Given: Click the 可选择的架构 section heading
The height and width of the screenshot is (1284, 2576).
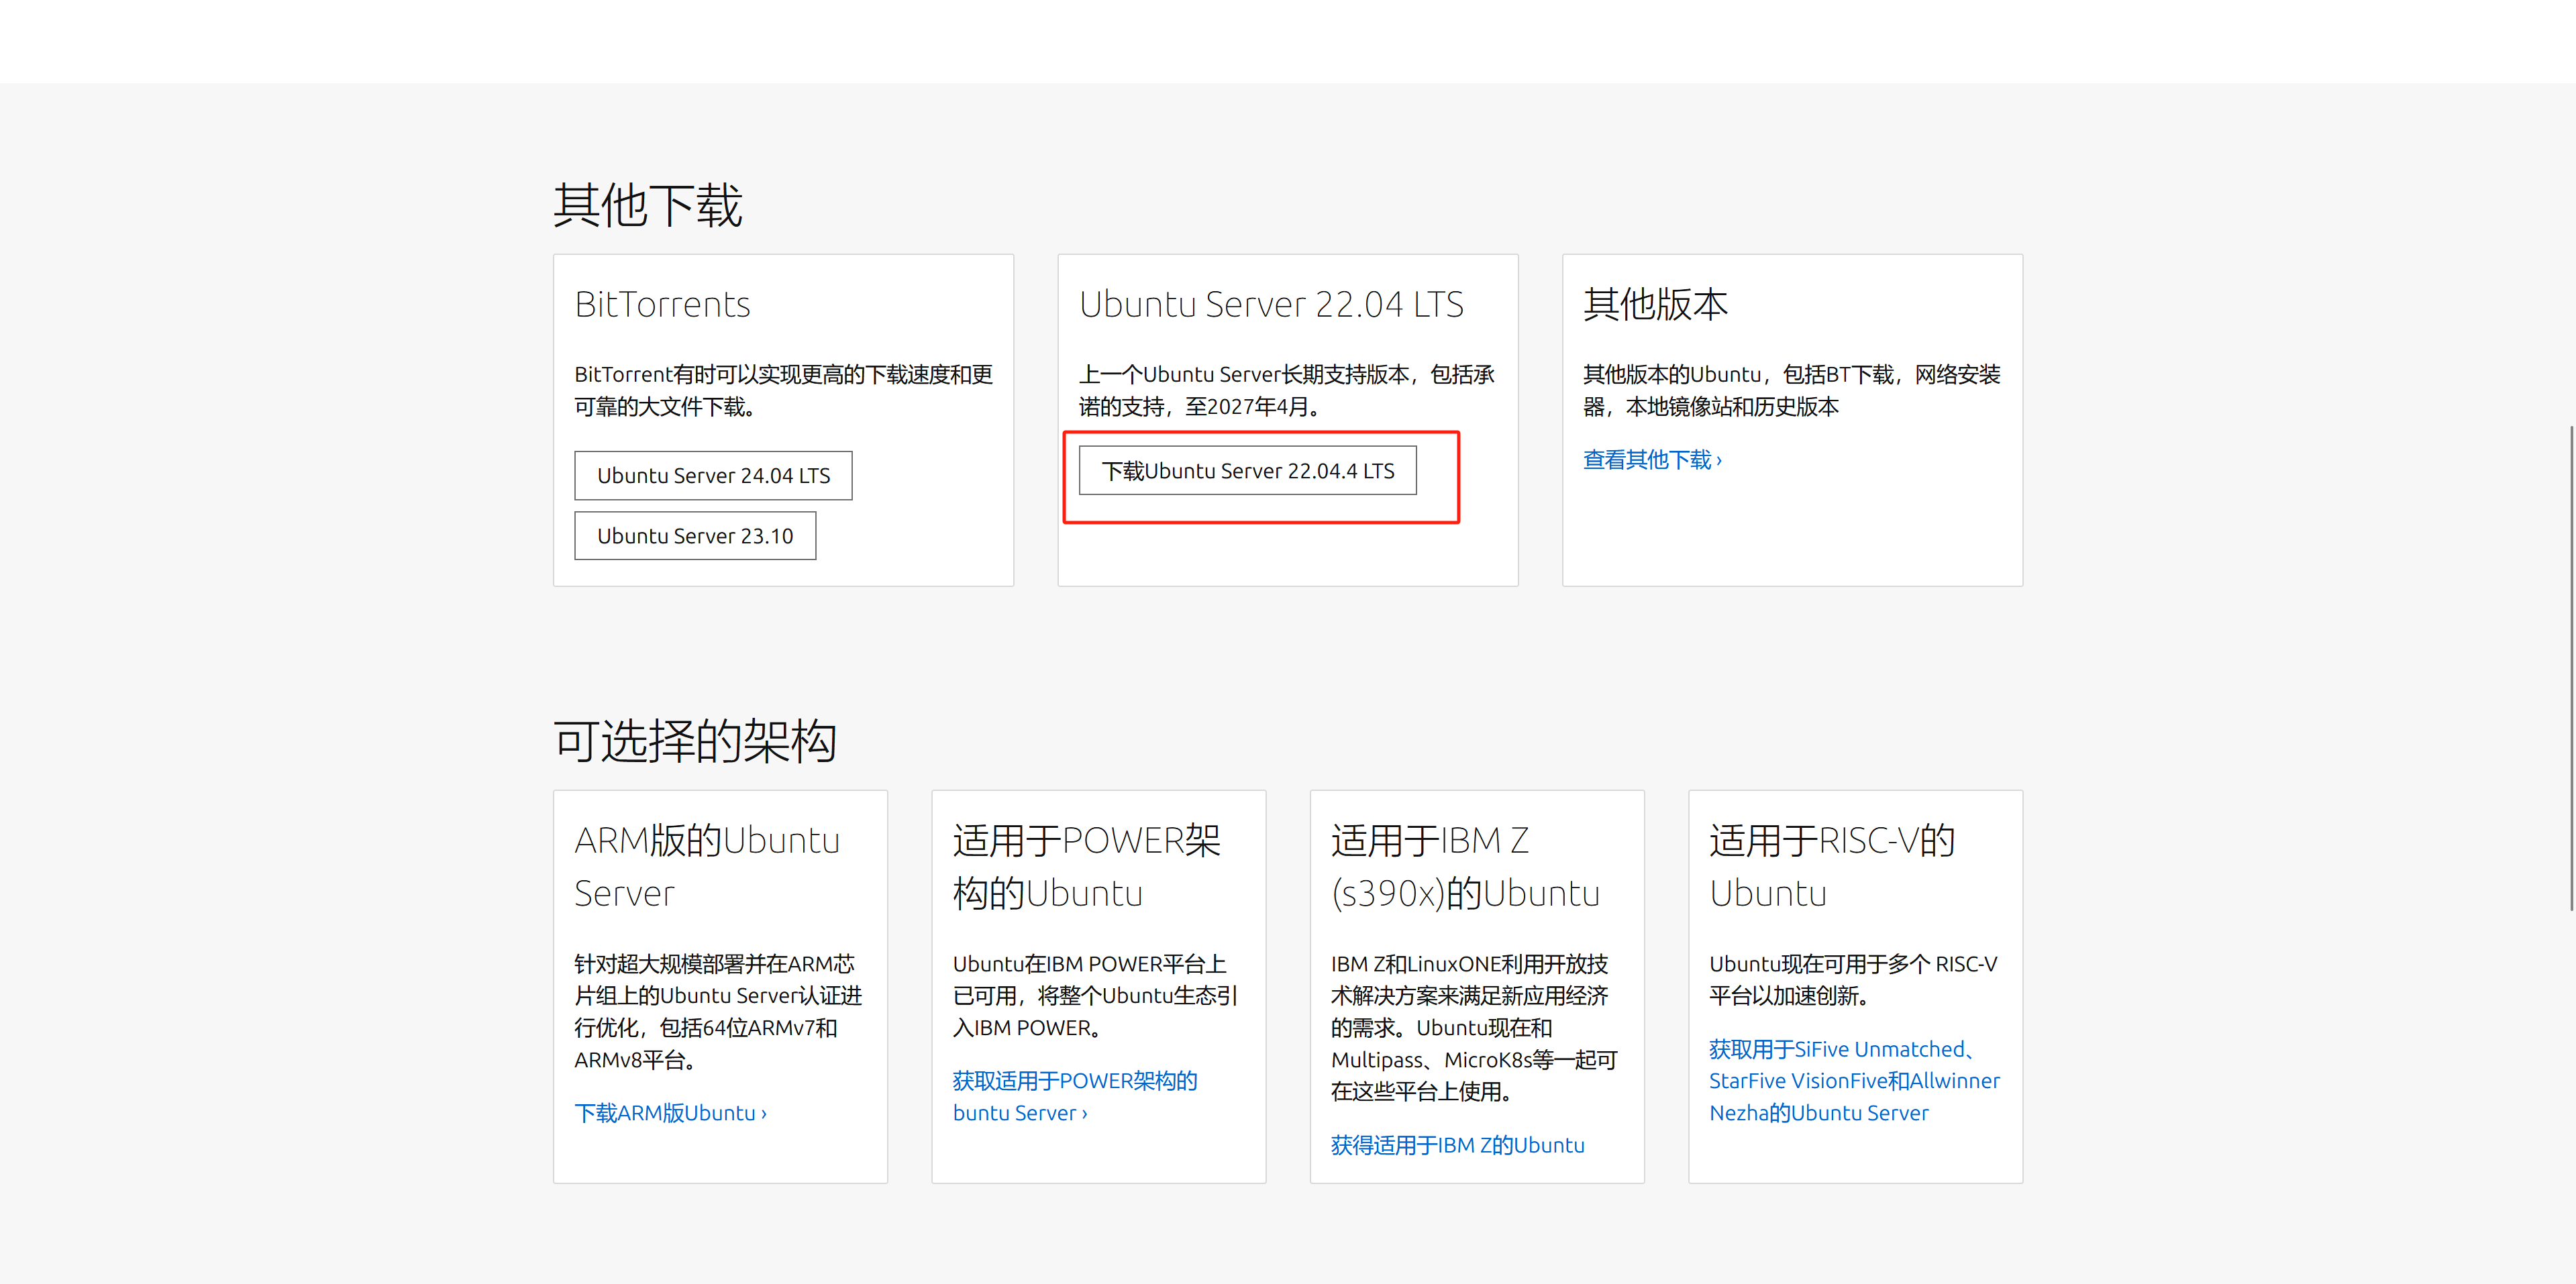Looking at the screenshot, I should (x=695, y=741).
